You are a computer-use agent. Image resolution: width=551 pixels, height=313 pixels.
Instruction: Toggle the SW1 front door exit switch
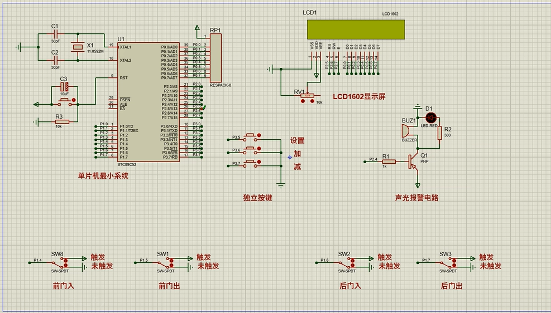tap(164, 263)
